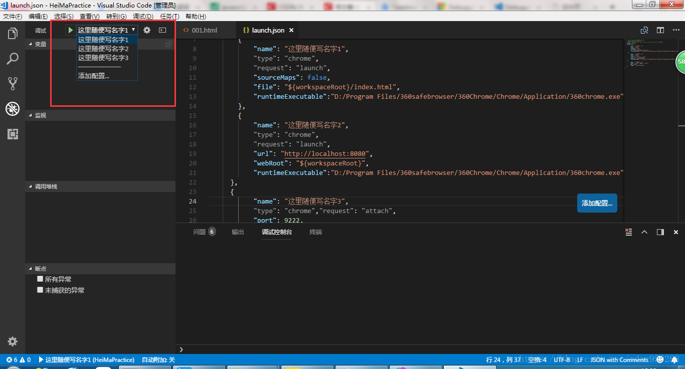
Task: Click the debug console input field
Action: coord(431,349)
